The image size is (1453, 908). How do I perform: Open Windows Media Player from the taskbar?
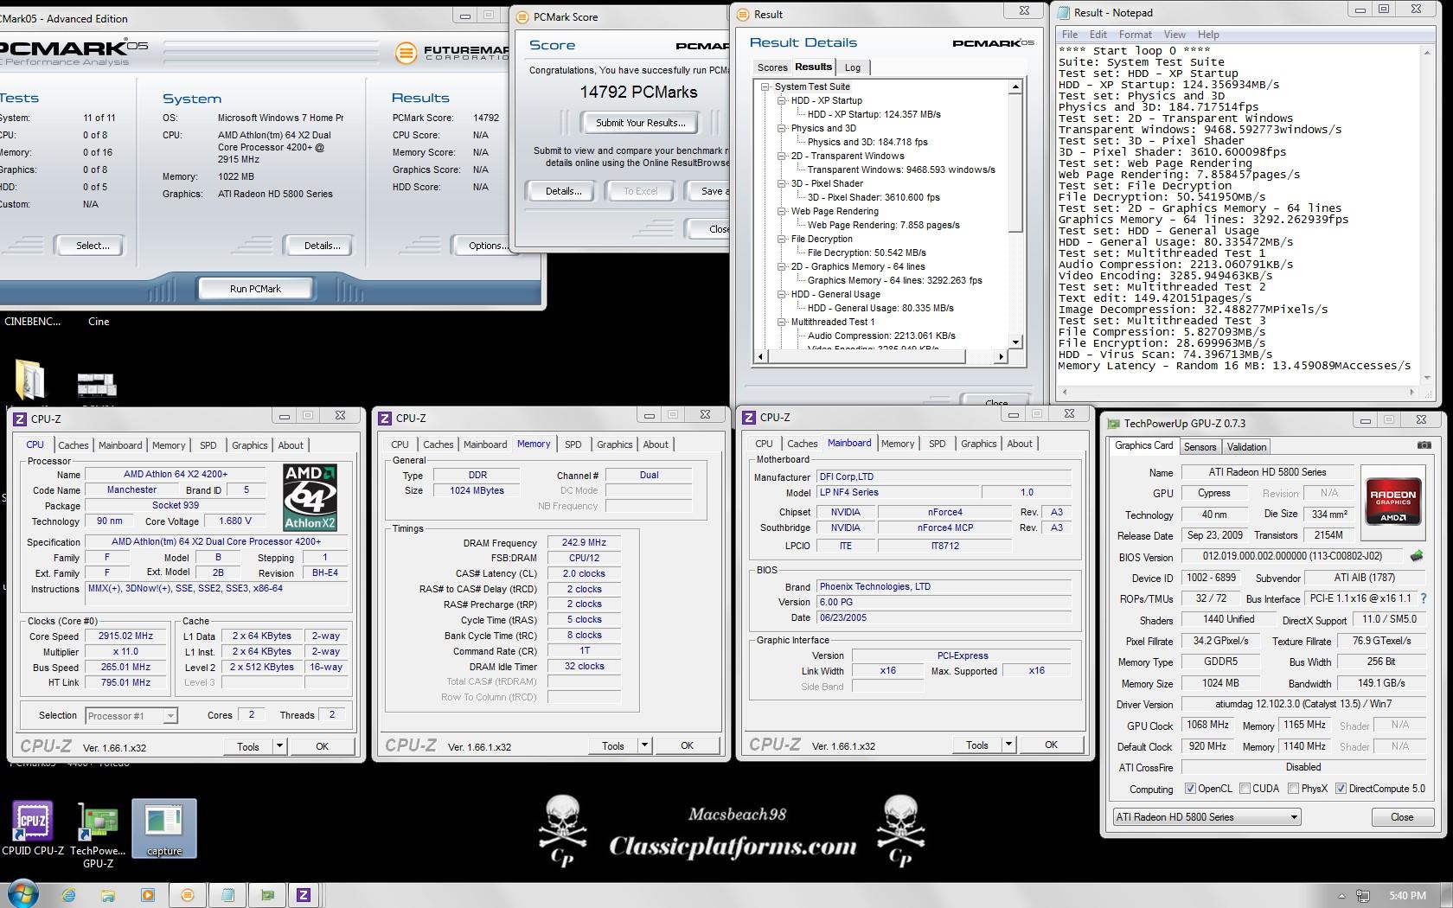coord(147,895)
